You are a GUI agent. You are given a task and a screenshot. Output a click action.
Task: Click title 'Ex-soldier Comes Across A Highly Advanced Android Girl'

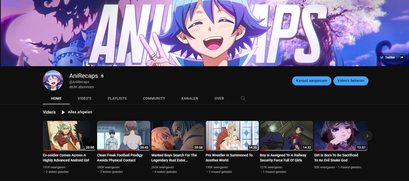click(66, 158)
